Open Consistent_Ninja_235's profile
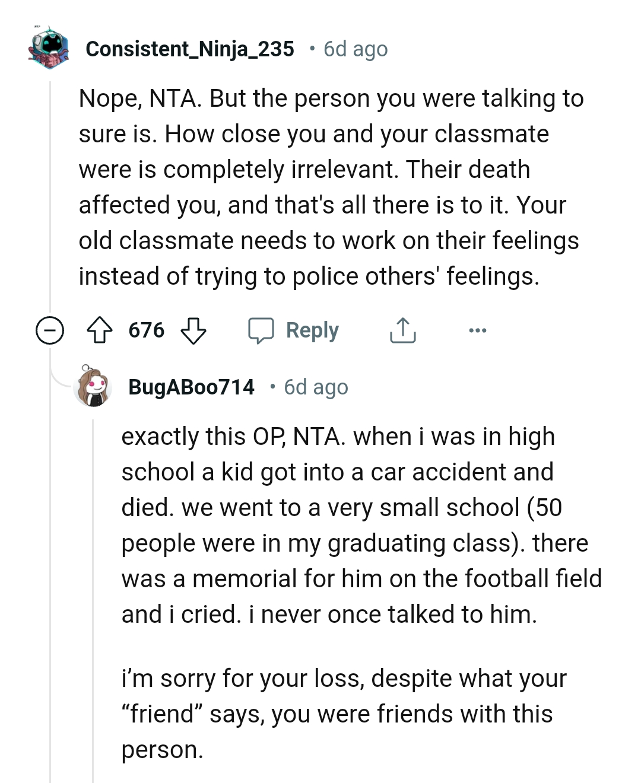The width and height of the screenshot is (641, 783). click(190, 49)
